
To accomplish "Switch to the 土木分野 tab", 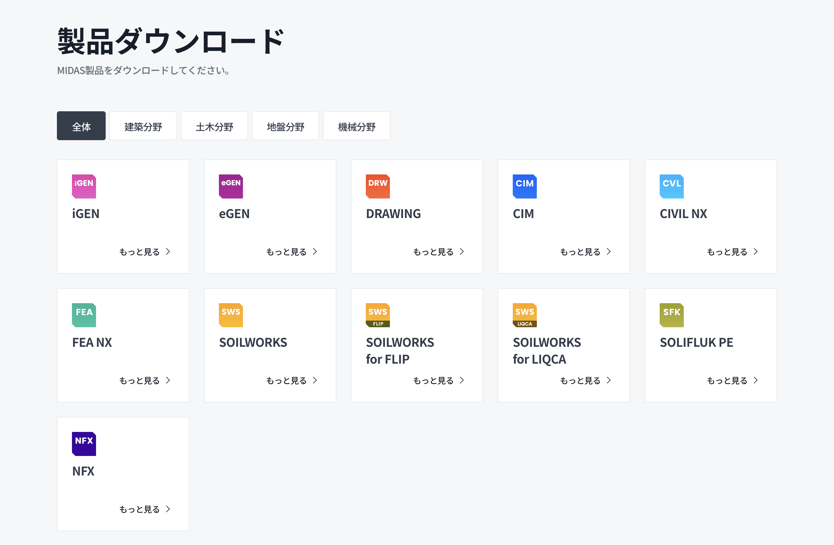I will coord(214,126).
